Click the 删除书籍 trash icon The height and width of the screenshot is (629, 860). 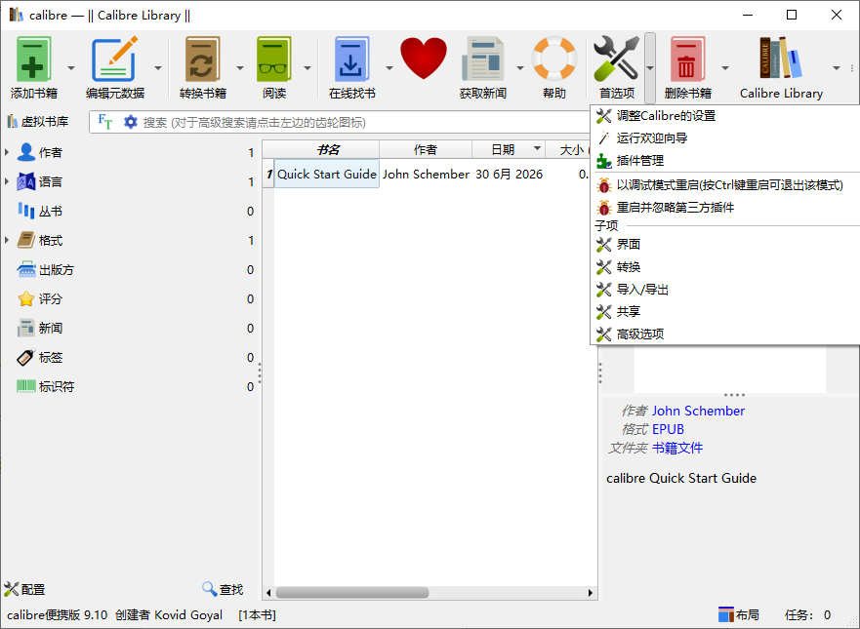(686, 59)
